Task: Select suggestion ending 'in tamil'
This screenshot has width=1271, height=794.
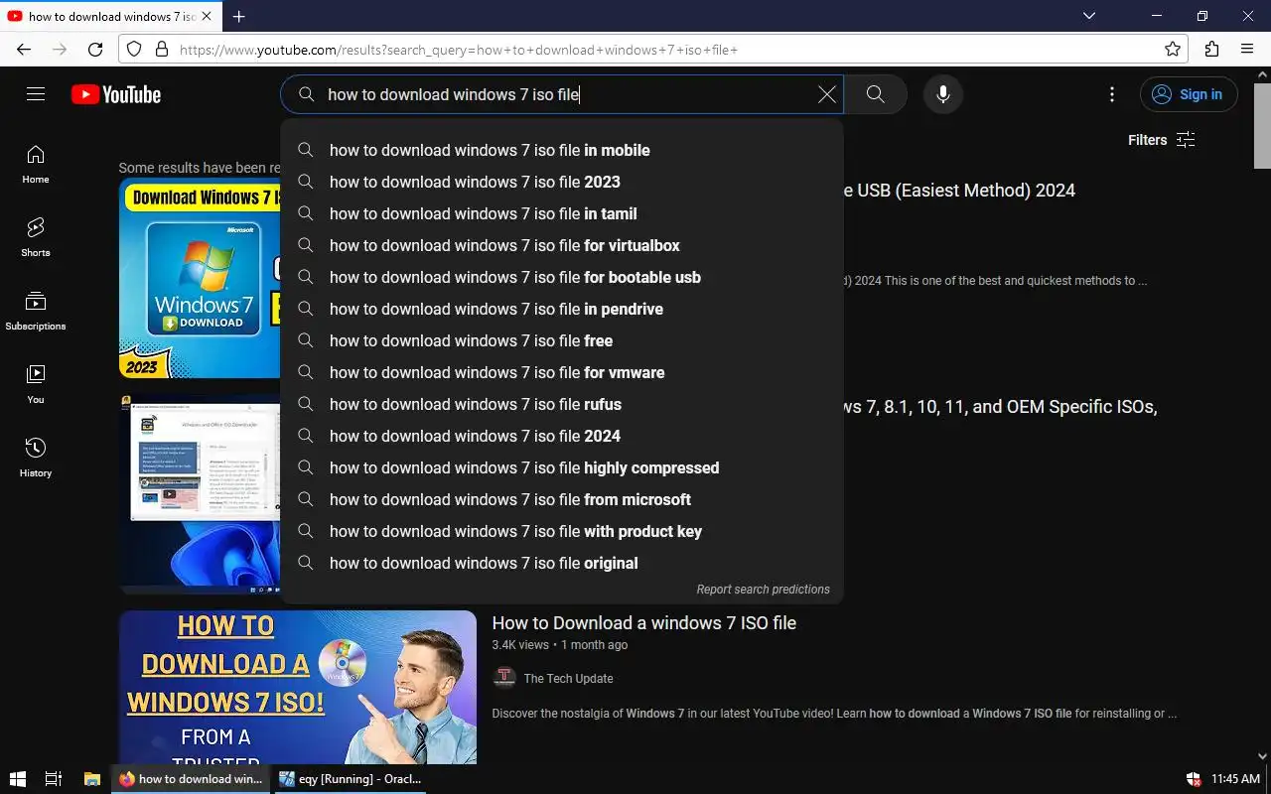Action: click(x=562, y=213)
